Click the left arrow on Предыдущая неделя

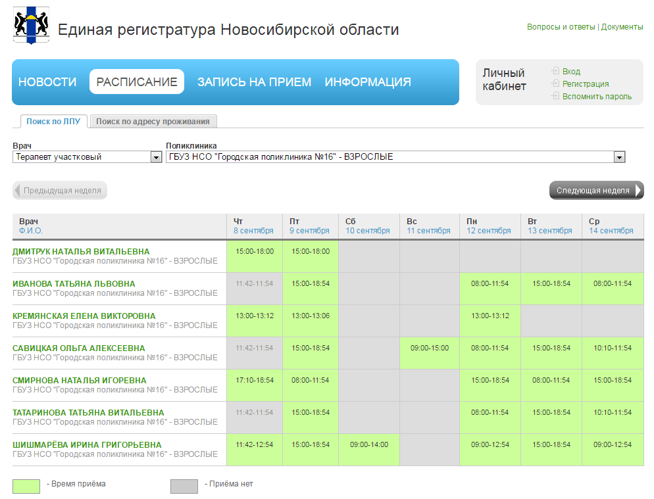pyautogui.click(x=18, y=191)
